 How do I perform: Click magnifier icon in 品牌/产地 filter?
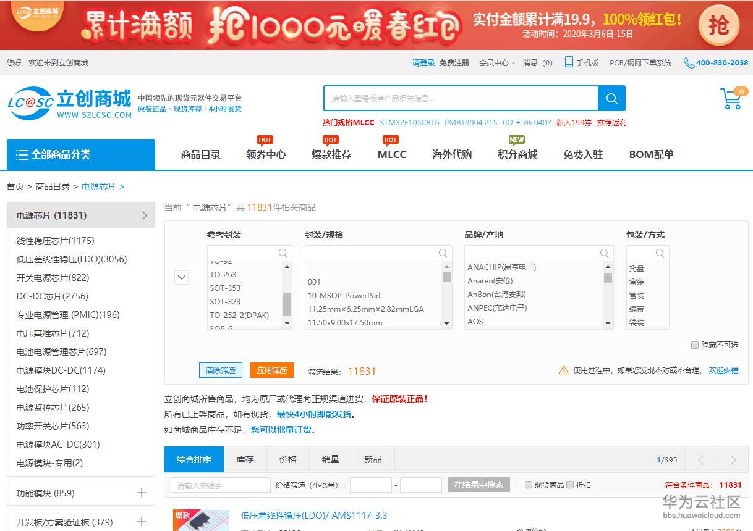[x=605, y=253]
